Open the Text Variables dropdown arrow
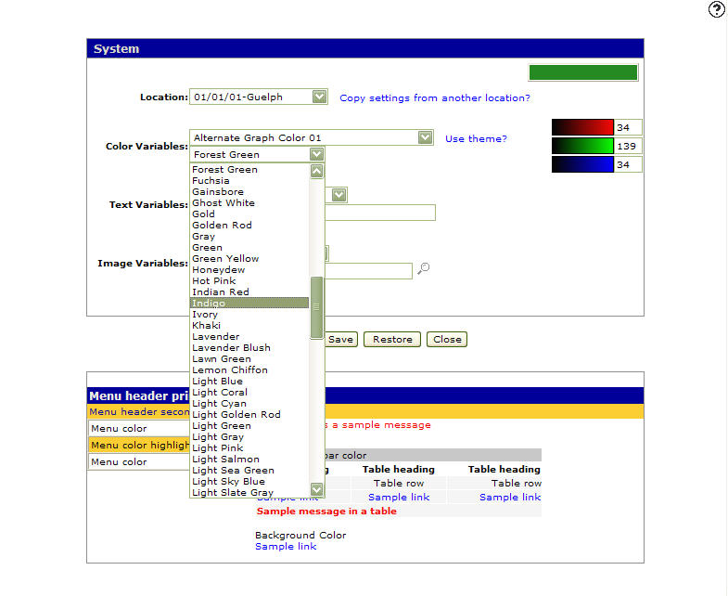 click(338, 195)
